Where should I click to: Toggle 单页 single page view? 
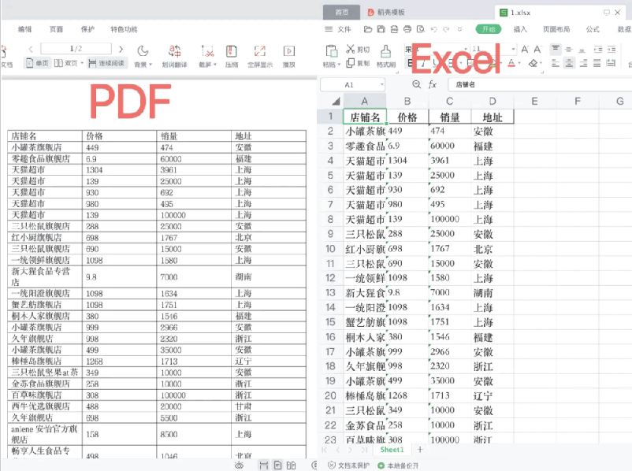coord(37,63)
